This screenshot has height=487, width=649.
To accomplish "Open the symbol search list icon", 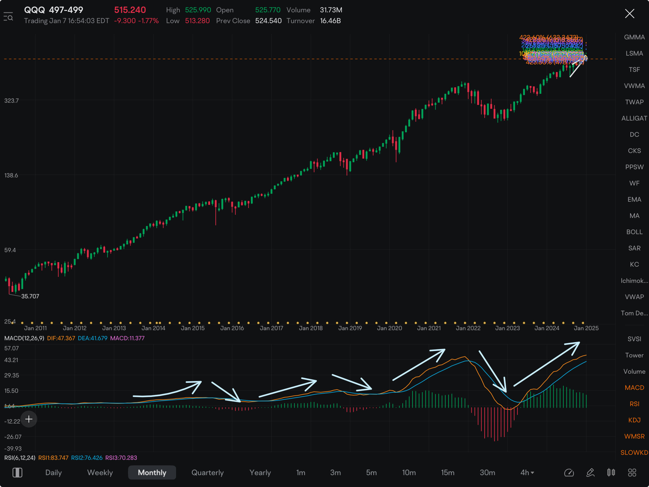I will [x=8, y=17].
